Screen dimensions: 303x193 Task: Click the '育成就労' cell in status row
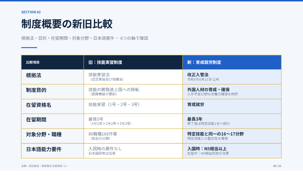(195, 104)
